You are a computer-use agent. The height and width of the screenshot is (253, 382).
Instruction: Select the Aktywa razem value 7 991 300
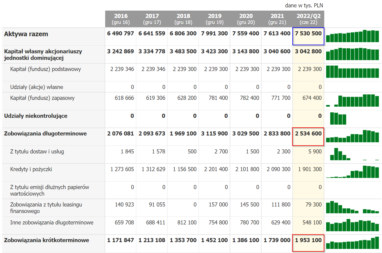pyautogui.click(x=214, y=33)
